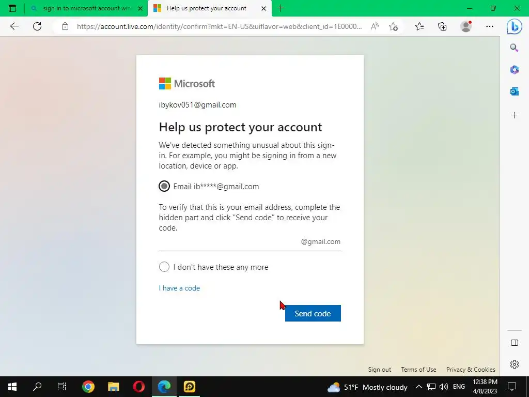Open Read aloud in address bar

(x=375, y=26)
